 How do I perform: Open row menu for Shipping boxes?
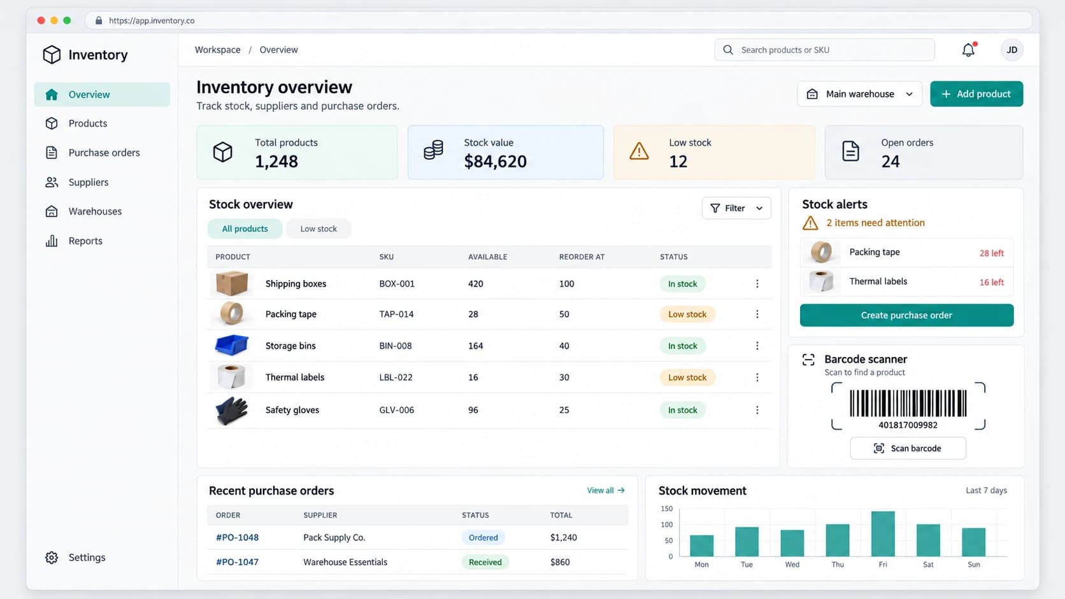(x=757, y=284)
